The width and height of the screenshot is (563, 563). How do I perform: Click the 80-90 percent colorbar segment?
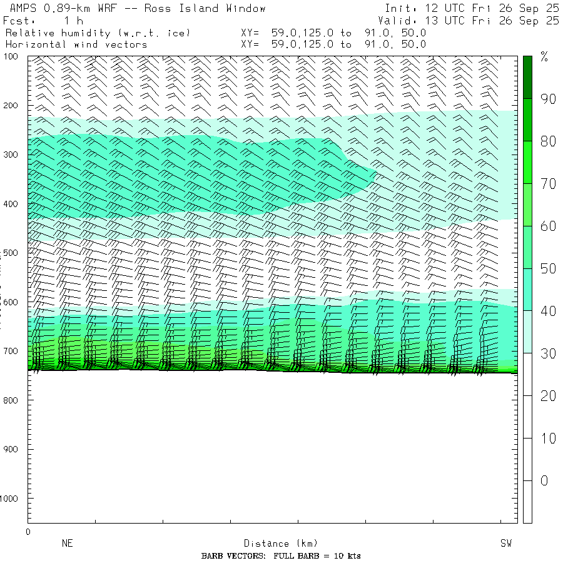(x=527, y=119)
